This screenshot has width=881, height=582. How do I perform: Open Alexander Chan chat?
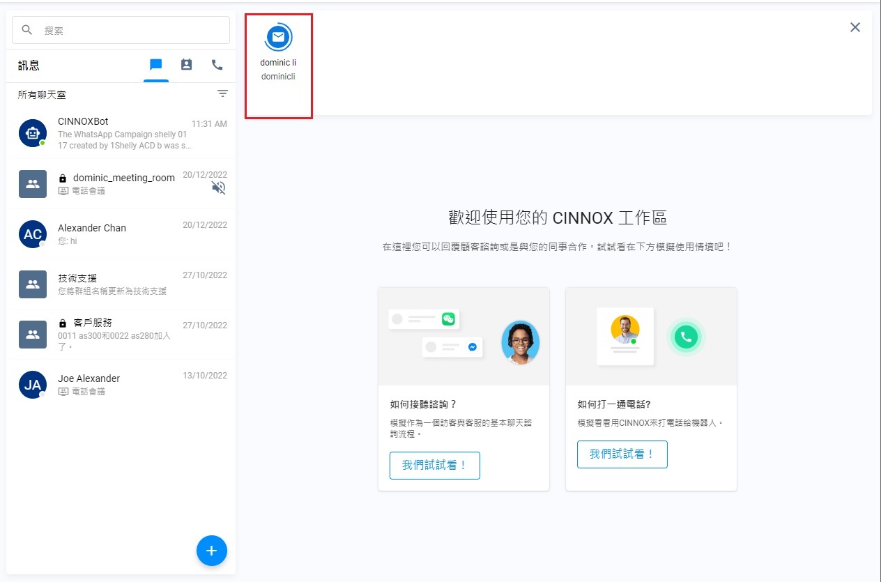[x=121, y=234]
